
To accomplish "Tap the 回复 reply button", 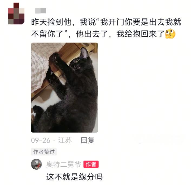I will point(88,140).
